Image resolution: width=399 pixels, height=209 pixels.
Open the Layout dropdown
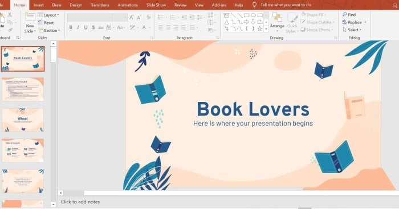(48, 15)
